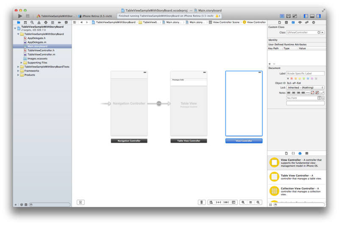Viewport: 339px width, 225px height.
Task: Open the Find navigator magnifier icon
Action: click(x=32, y=22)
